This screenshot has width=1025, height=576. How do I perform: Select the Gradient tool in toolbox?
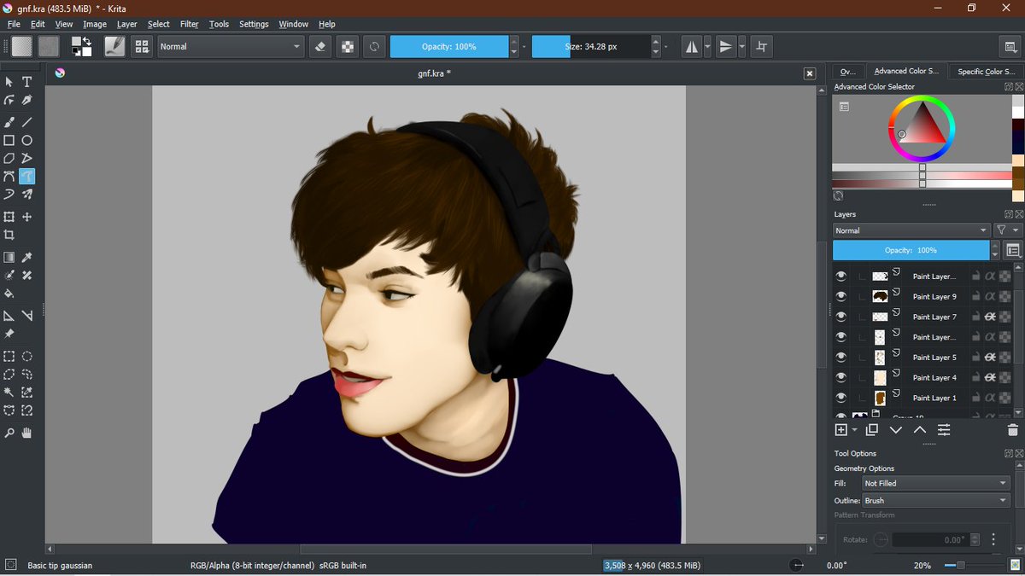(9, 257)
